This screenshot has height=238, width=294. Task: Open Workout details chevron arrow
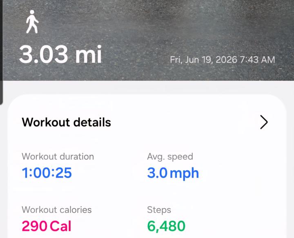264,122
